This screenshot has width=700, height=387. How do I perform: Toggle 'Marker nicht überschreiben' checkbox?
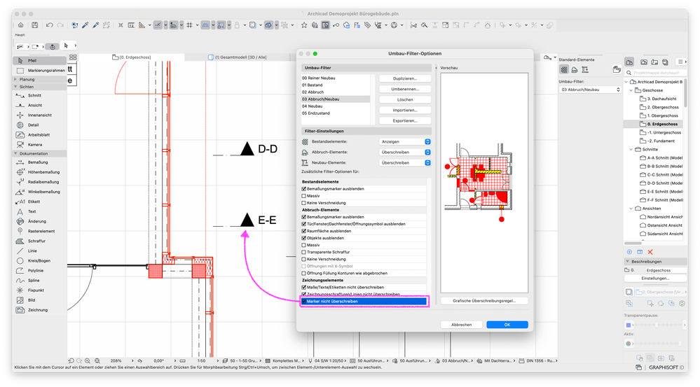point(304,302)
